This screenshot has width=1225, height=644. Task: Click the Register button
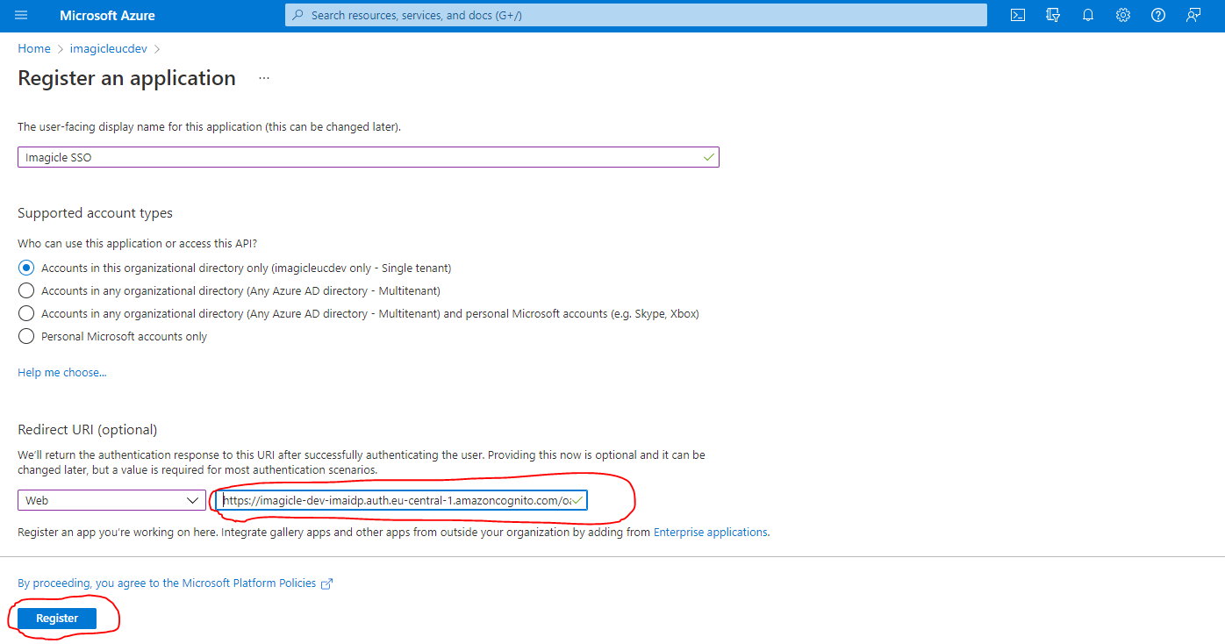pyautogui.click(x=57, y=619)
